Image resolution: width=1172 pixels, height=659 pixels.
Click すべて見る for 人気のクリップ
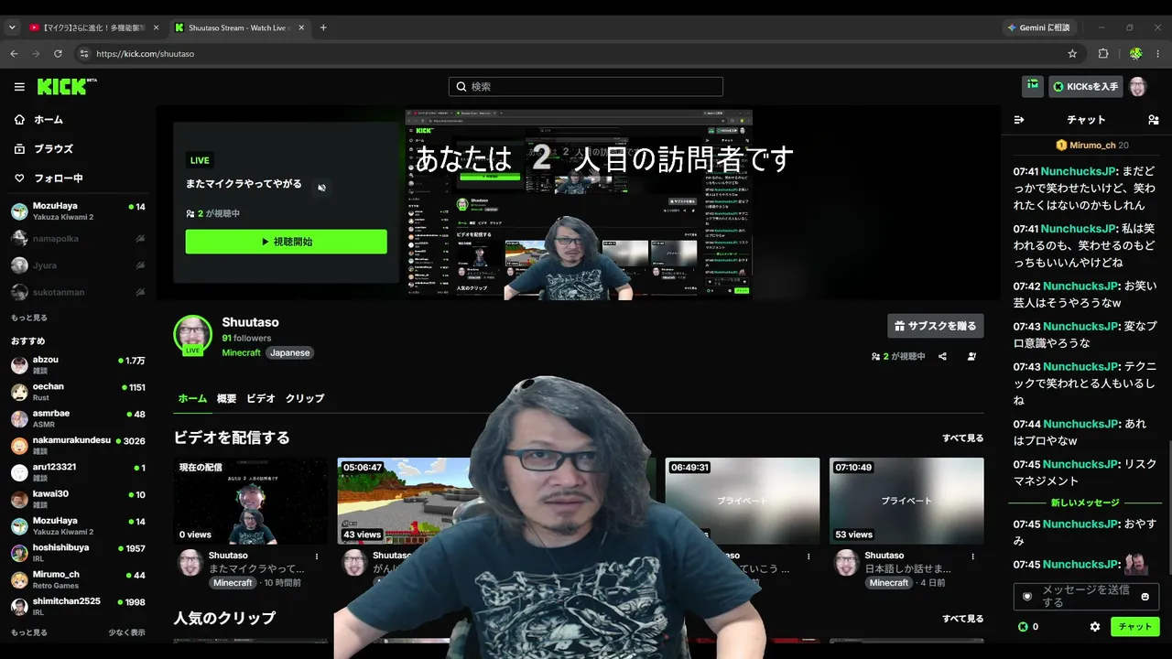tap(963, 619)
